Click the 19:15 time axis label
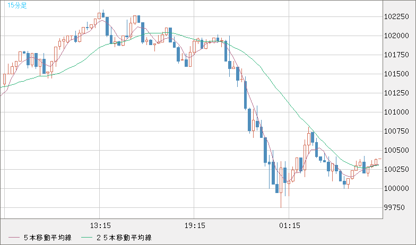 point(195,226)
